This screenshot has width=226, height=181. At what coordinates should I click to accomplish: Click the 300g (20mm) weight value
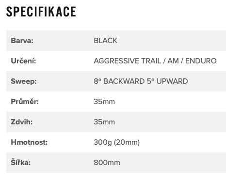[x=116, y=142]
